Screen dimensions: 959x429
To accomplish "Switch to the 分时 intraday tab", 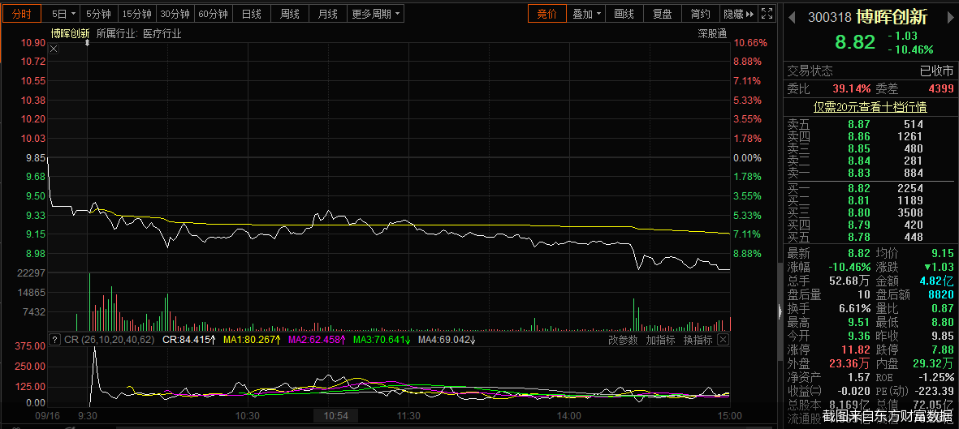I will (21, 14).
